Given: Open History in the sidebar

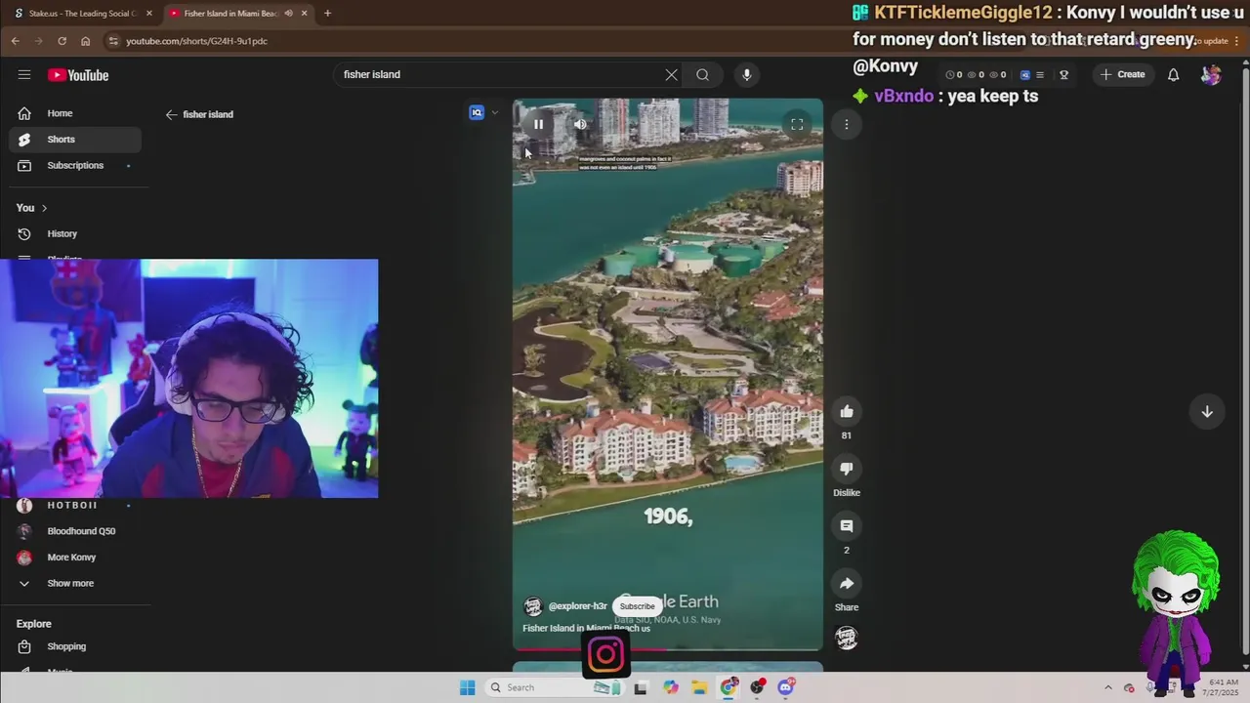Looking at the screenshot, I should 75,234.
